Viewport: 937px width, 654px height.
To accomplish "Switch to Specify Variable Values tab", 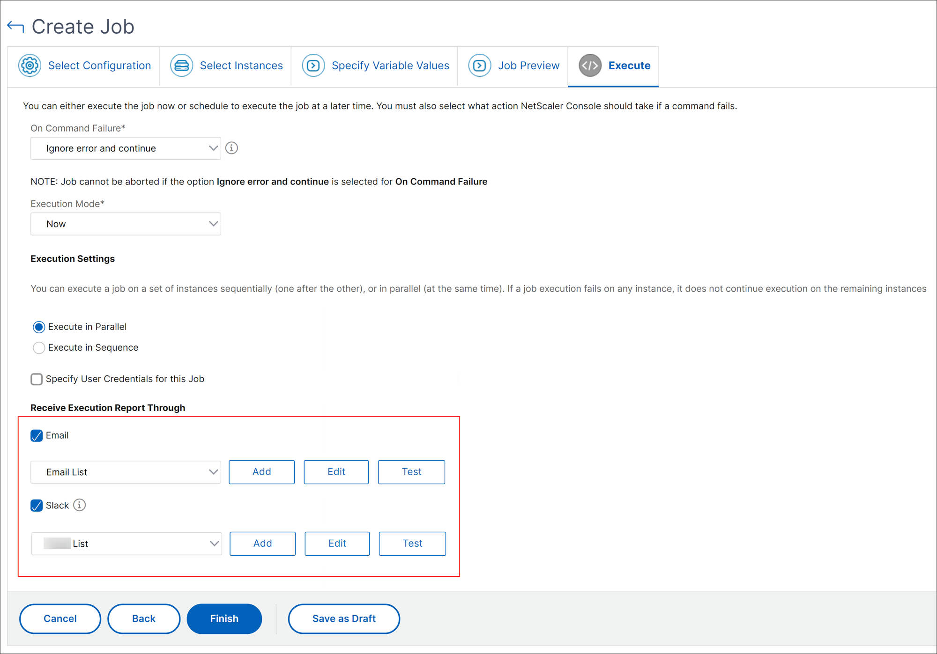I will (x=375, y=66).
